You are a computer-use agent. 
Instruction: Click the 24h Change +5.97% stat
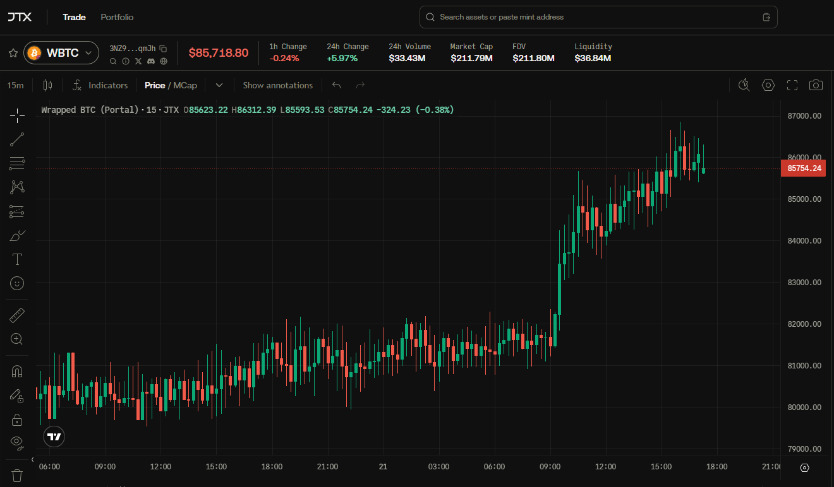(x=347, y=53)
